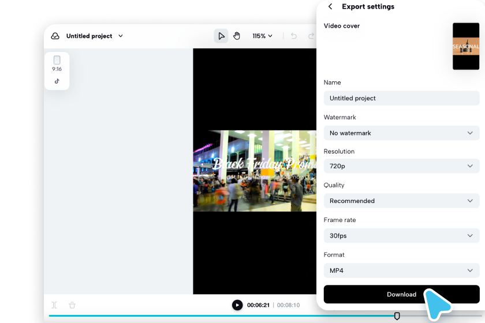Image resolution: width=485 pixels, height=323 pixels.
Task: Click the current time 00:06:21
Action: (258, 305)
